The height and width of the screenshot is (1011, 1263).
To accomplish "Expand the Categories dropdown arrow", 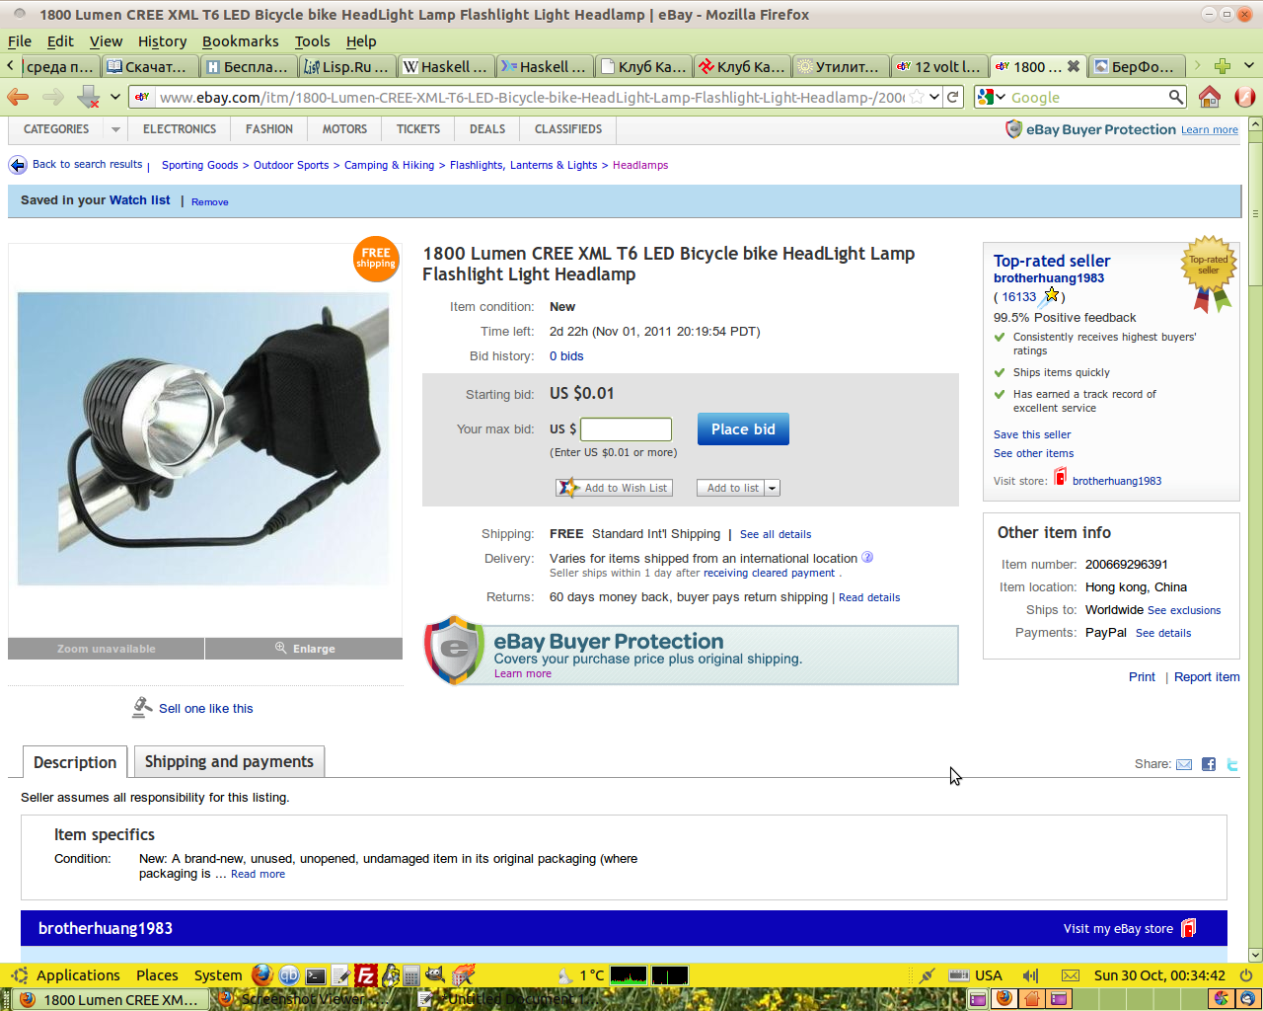I will 115,129.
